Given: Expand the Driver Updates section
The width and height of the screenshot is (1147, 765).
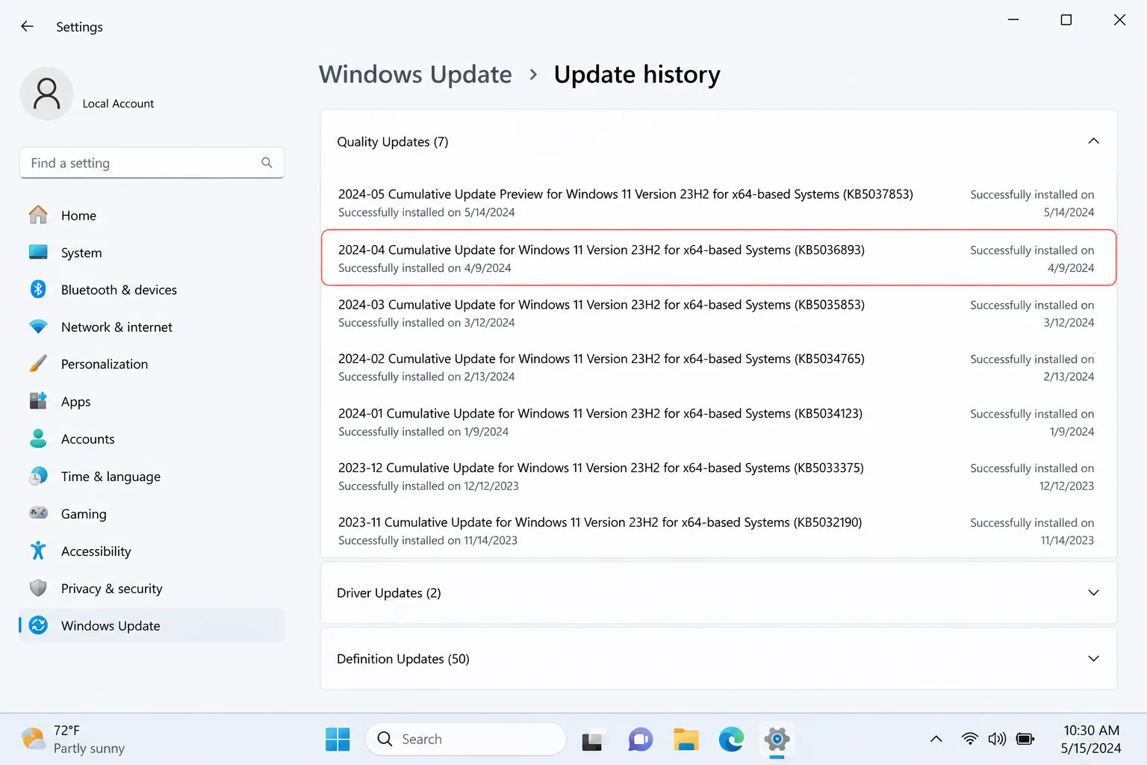Looking at the screenshot, I should (1093, 592).
